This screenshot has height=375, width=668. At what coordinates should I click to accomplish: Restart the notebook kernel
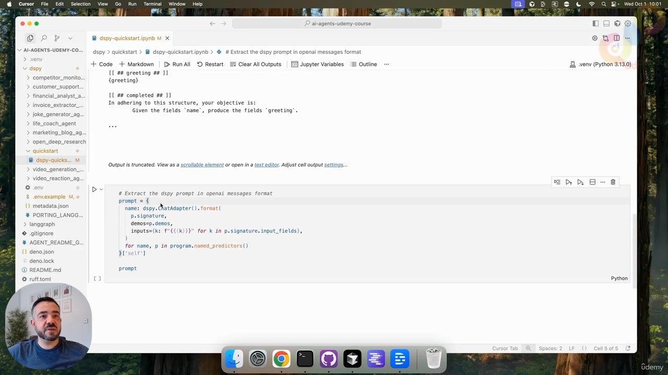tap(210, 64)
